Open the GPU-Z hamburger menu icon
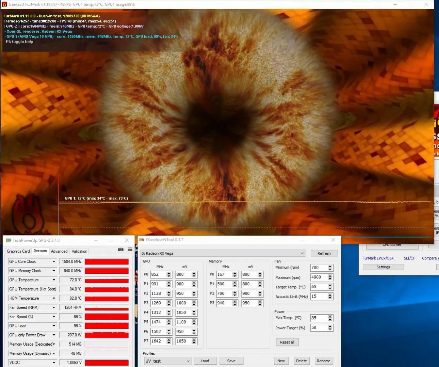 pyautogui.click(x=130, y=250)
